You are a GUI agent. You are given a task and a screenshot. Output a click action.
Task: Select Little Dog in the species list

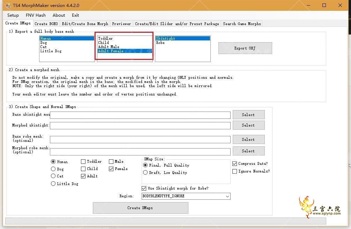[67, 51]
